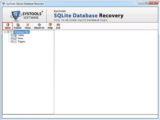Click the database file root icon

click(x=11, y=32)
